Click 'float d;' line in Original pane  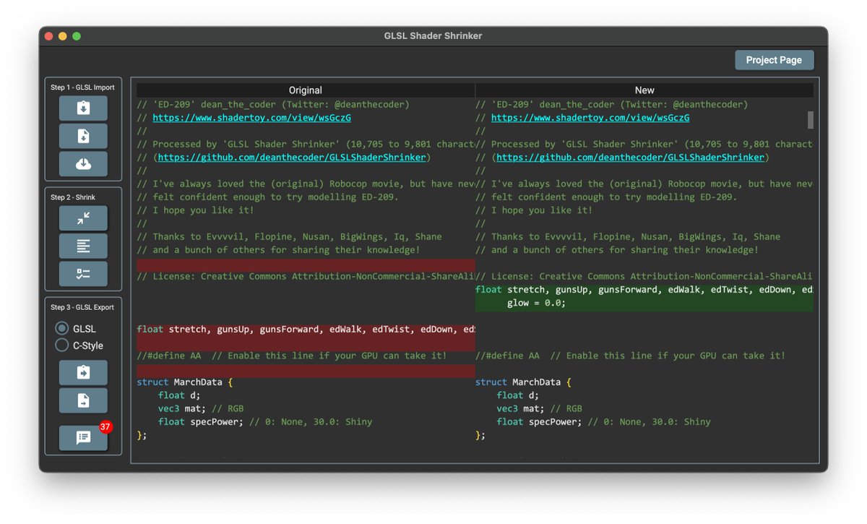tap(179, 395)
